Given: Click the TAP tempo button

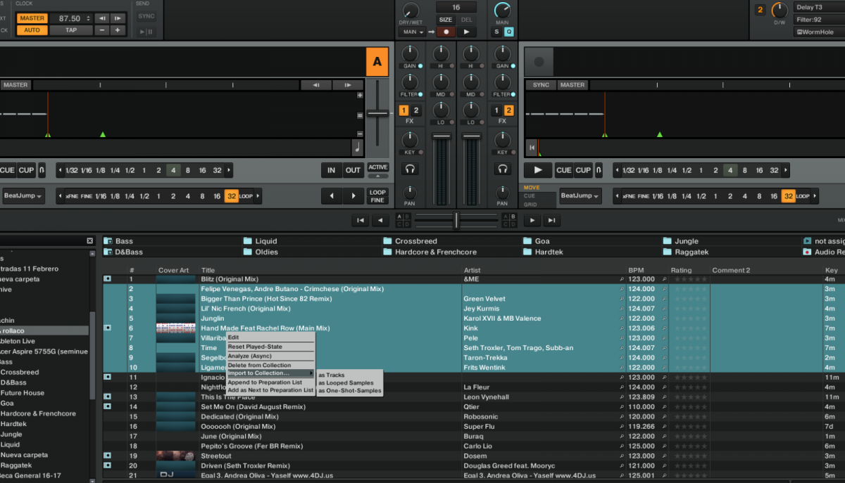Looking at the screenshot, I should 71,30.
